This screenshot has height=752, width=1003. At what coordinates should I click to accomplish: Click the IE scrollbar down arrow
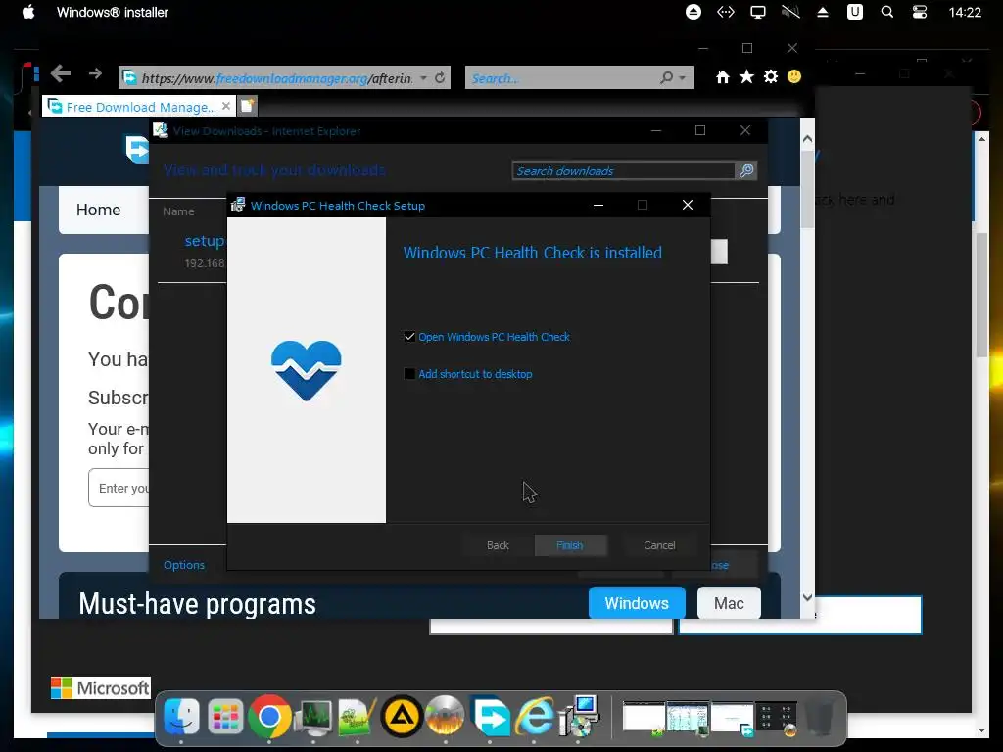[x=807, y=598]
